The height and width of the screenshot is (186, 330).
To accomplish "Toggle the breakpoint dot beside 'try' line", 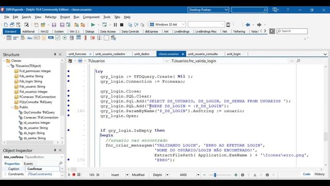I will pyautogui.click(x=69, y=71).
